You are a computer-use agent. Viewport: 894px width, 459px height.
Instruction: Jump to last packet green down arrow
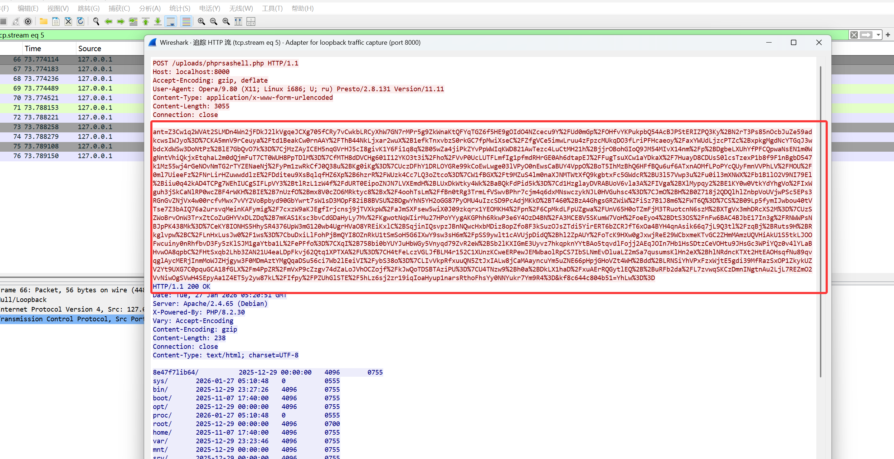tap(158, 21)
